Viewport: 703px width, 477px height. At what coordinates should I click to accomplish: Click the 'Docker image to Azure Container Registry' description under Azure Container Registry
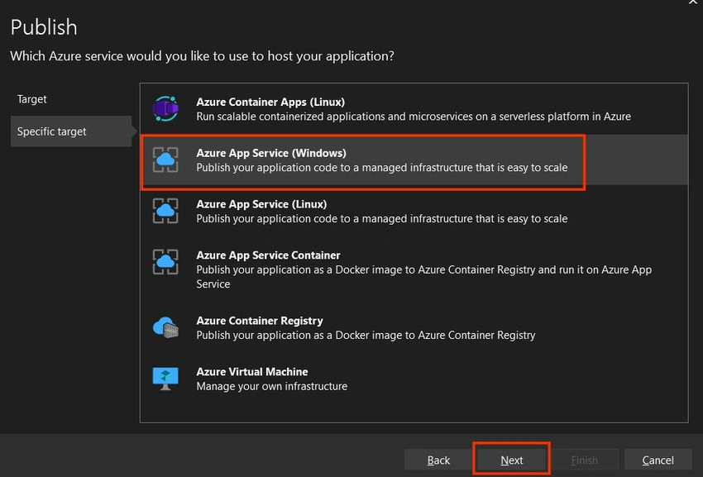pos(366,336)
